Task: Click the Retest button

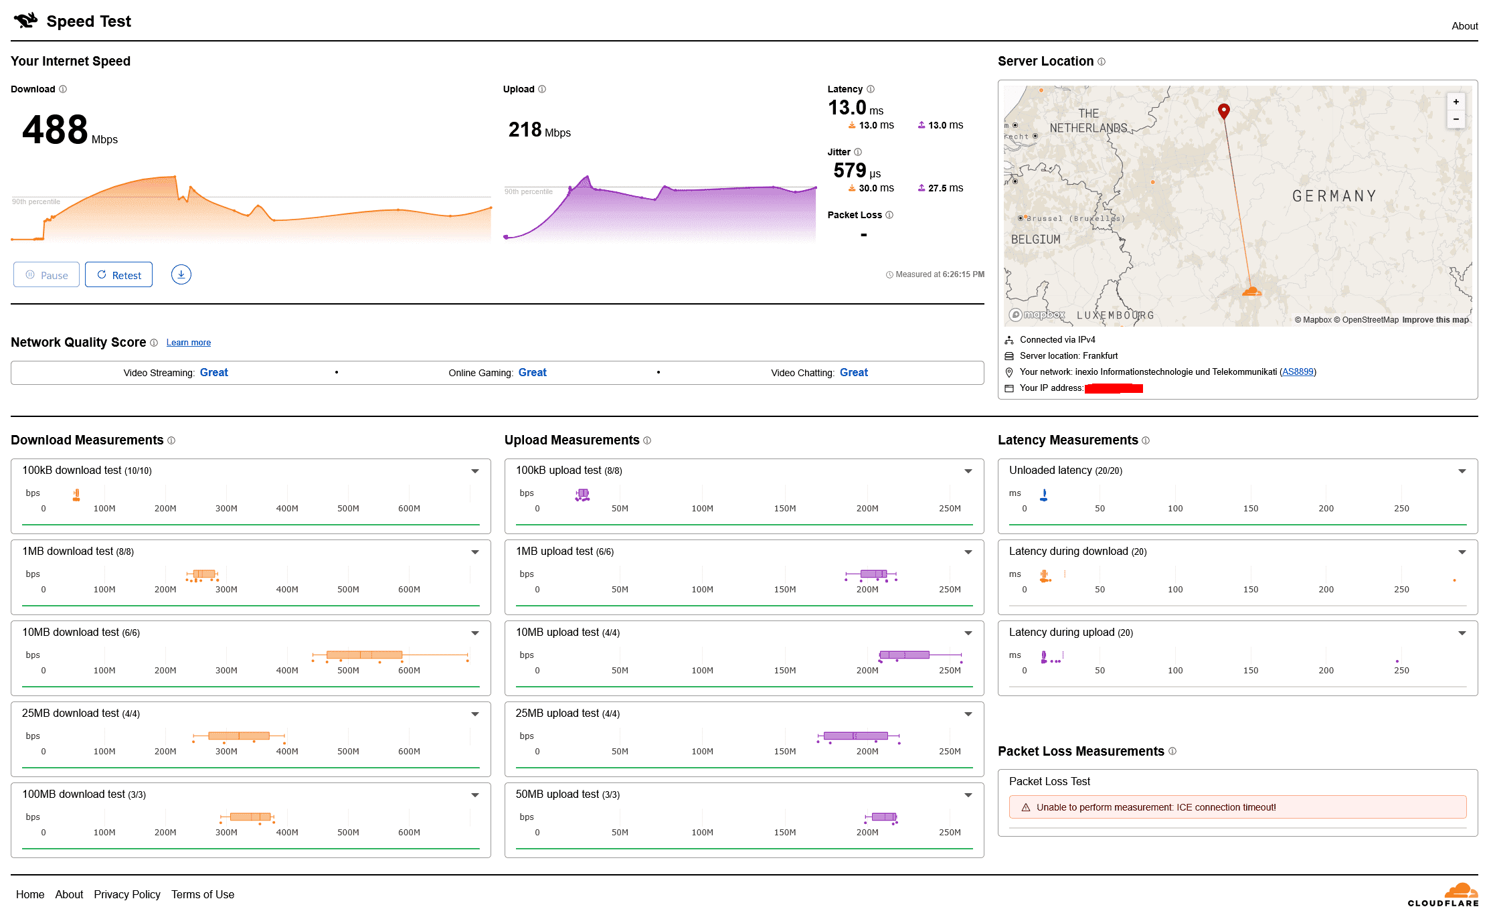Action: [x=119, y=274]
